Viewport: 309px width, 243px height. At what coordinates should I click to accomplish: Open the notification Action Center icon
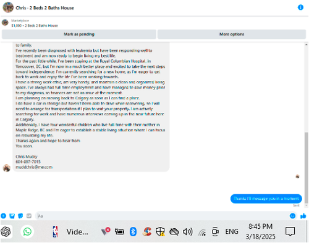(x=290, y=232)
